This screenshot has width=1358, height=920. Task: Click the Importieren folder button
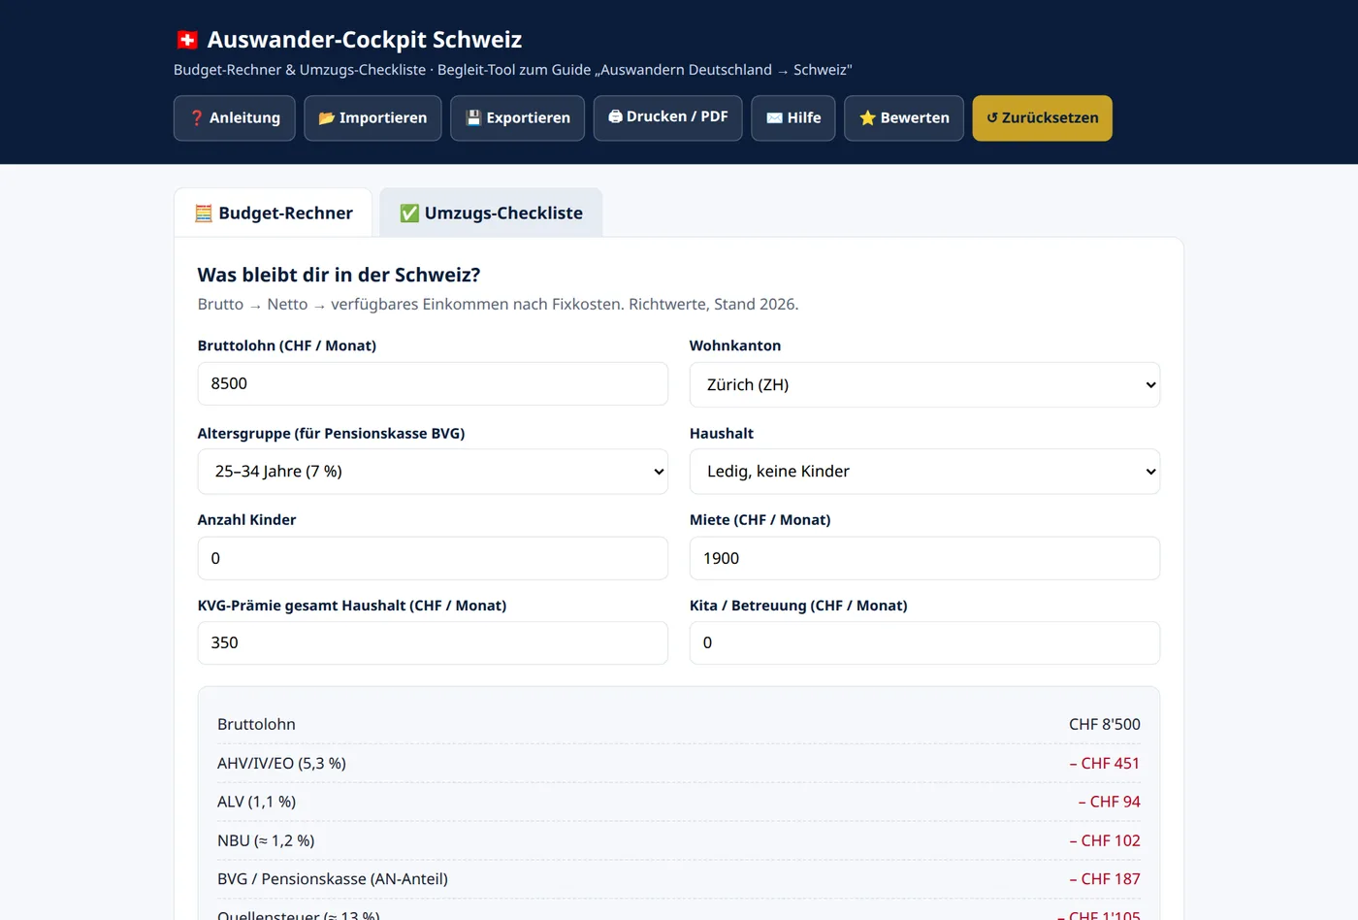tap(372, 118)
